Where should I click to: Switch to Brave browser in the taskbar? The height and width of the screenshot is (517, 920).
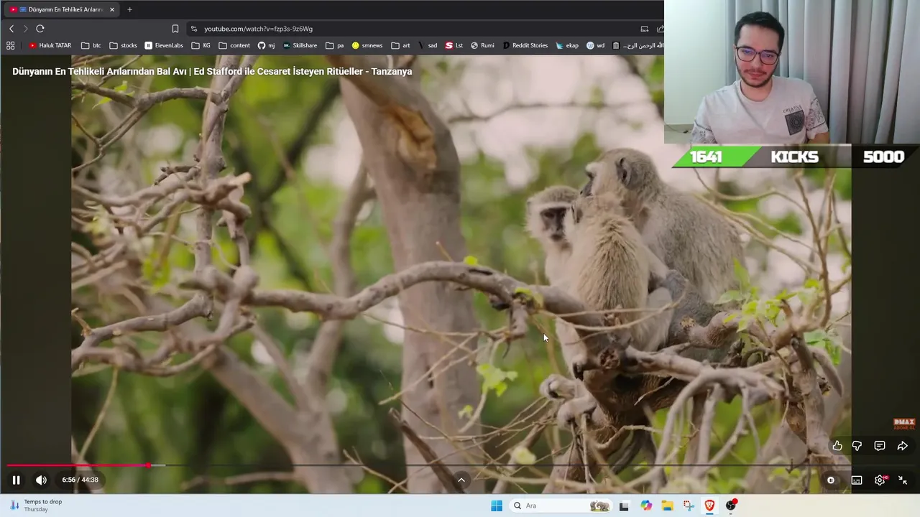pyautogui.click(x=709, y=506)
